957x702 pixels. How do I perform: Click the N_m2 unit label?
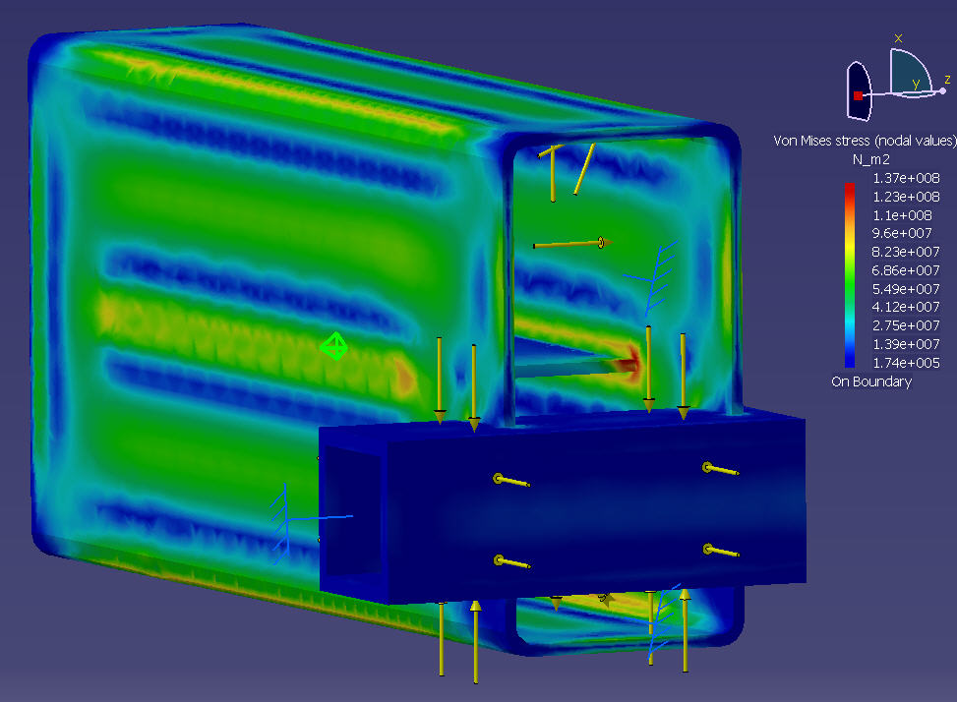[871, 159]
